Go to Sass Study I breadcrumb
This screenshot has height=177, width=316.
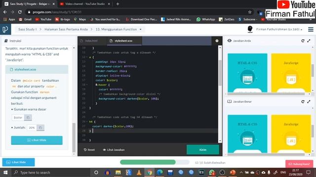coord(28,29)
